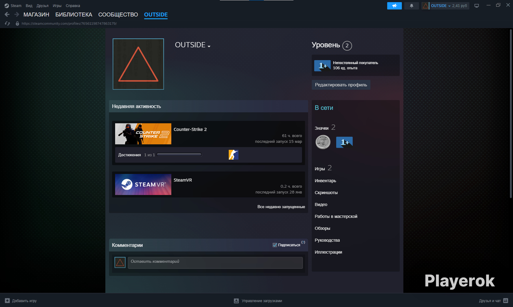Open the Обзоры link
Image resolution: width=513 pixels, height=307 pixels.
323,228
